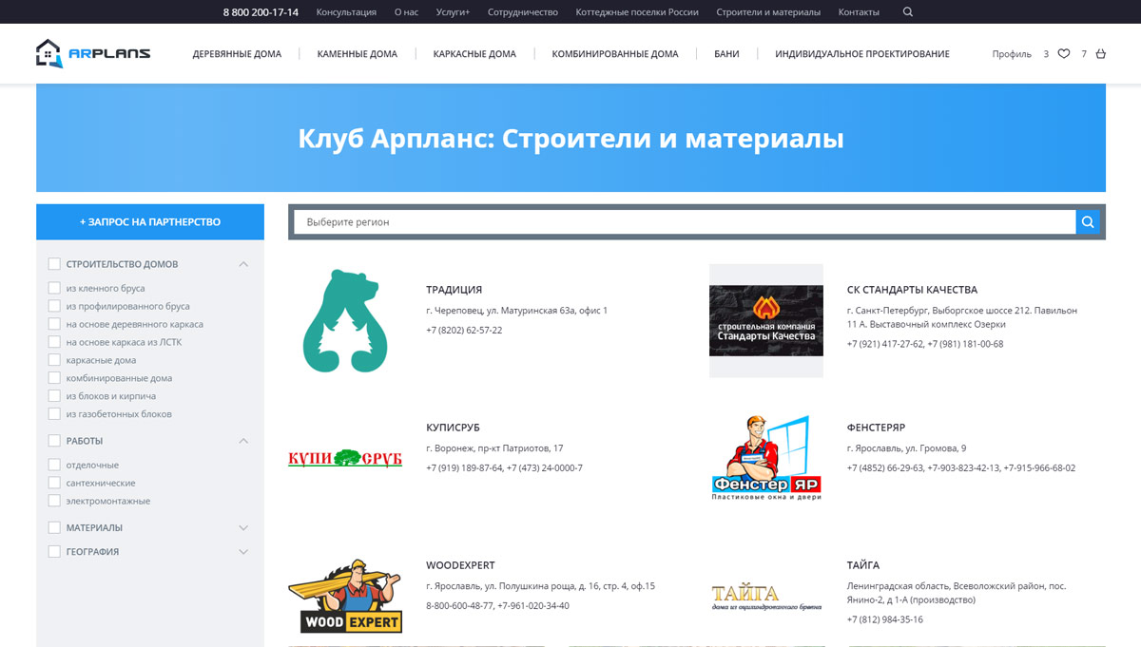Check the Работы group checkbox

(54, 441)
